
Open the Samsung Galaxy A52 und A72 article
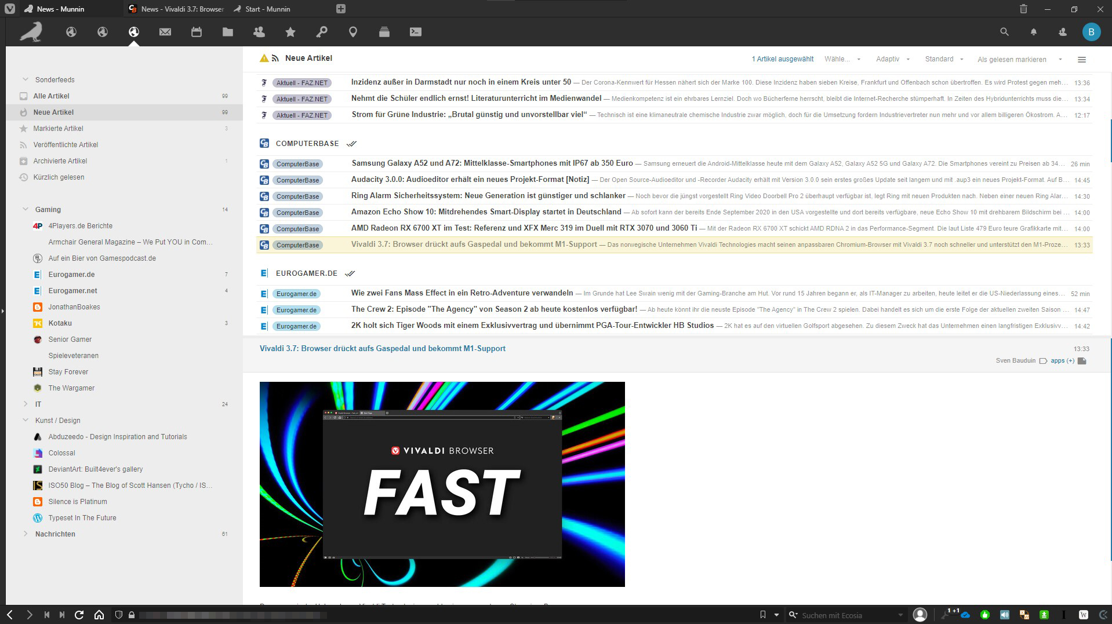[x=674, y=164]
